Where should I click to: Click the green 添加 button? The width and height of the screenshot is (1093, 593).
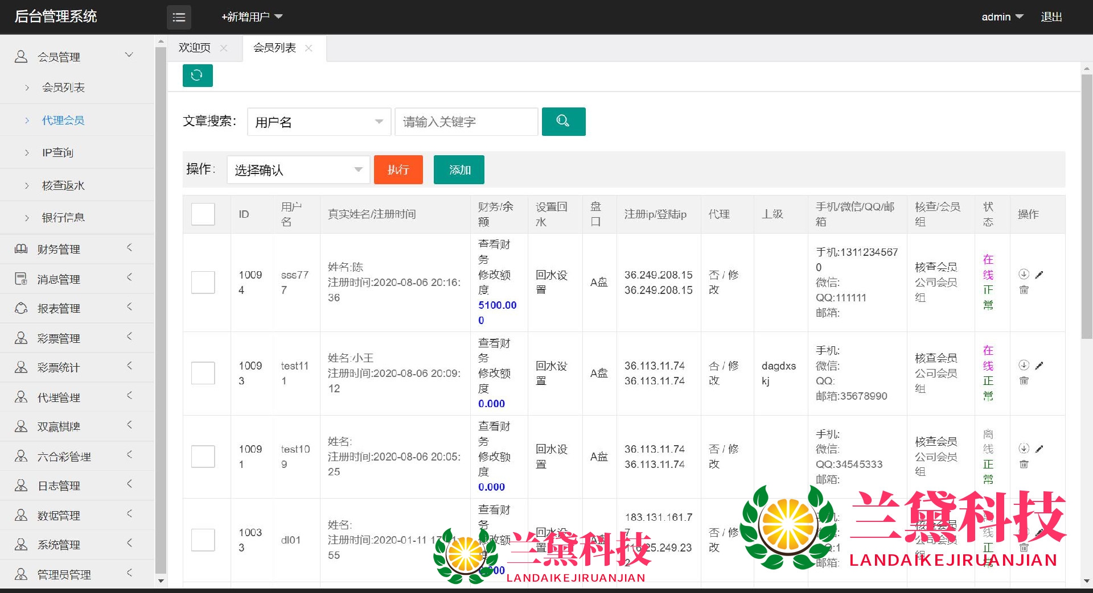point(459,169)
